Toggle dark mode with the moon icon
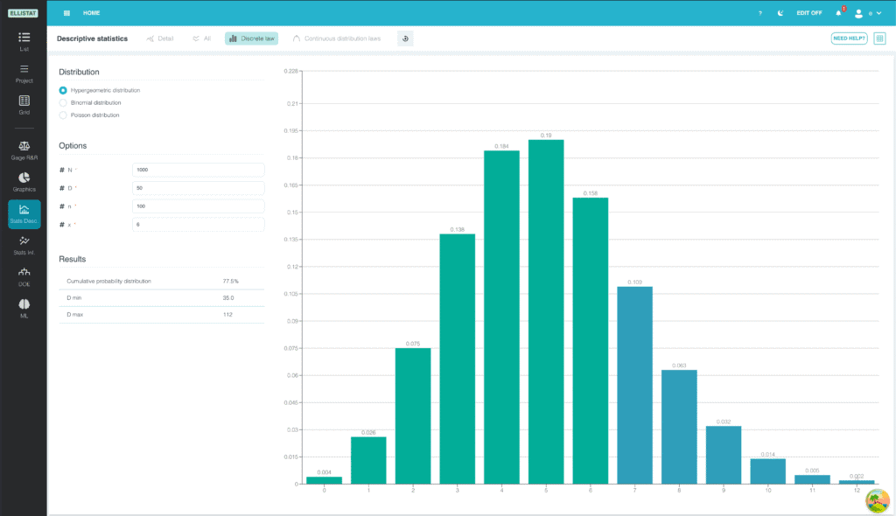Viewport: 896px width, 516px height. (x=780, y=13)
